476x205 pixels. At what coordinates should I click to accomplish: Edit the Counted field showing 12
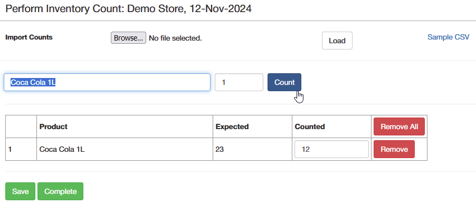(331, 149)
